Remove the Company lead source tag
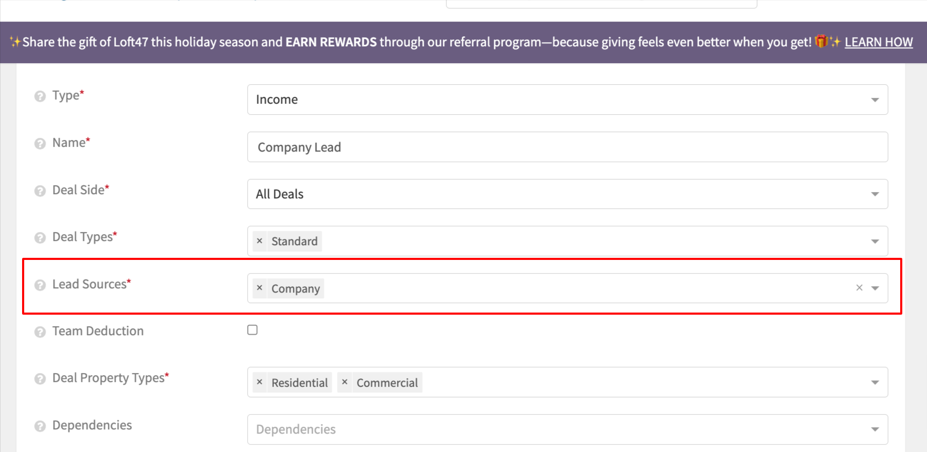 pyautogui.click(x=259, y=288)
